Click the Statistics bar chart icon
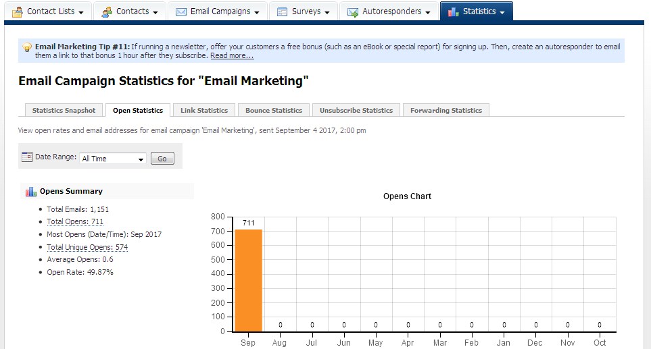651x349 pixels. 454,11
